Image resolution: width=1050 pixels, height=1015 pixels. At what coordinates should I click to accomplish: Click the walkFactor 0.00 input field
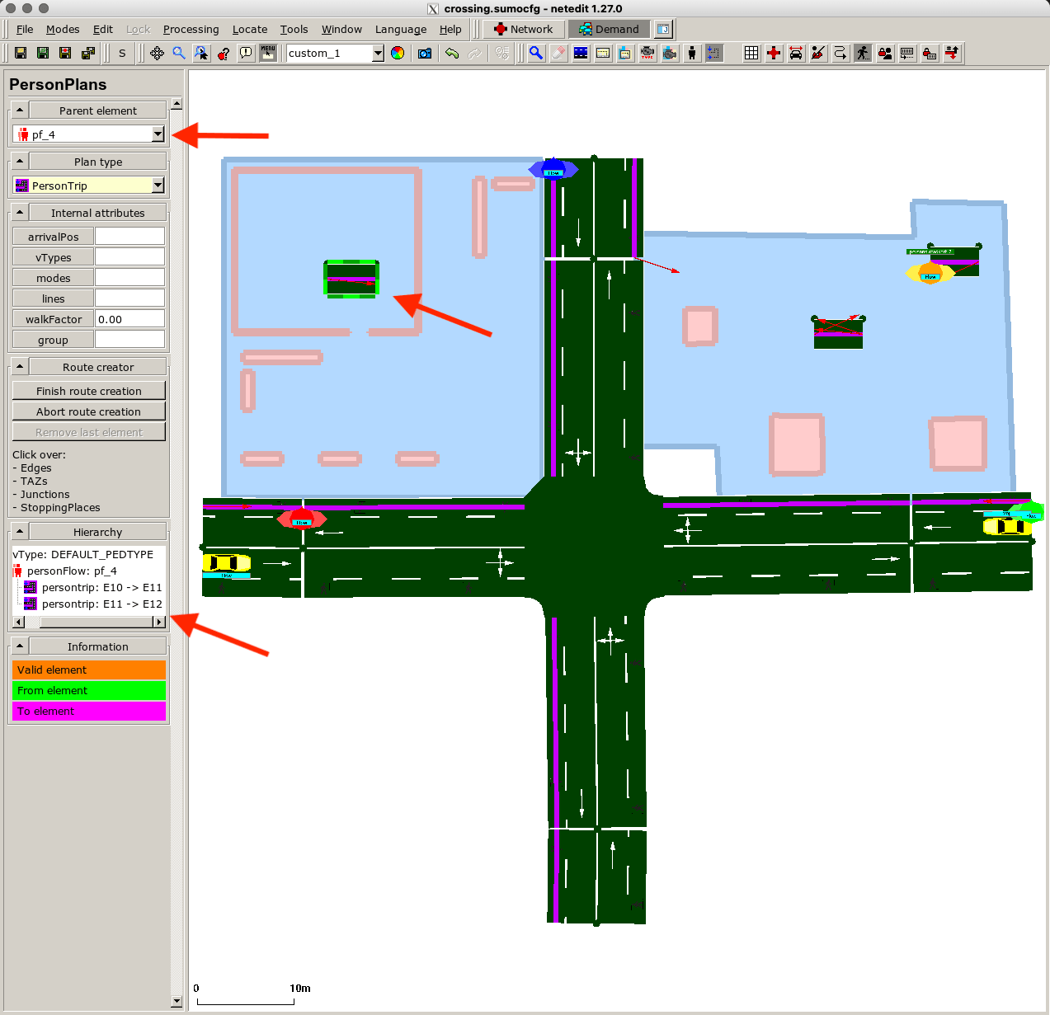pos(129,319)
